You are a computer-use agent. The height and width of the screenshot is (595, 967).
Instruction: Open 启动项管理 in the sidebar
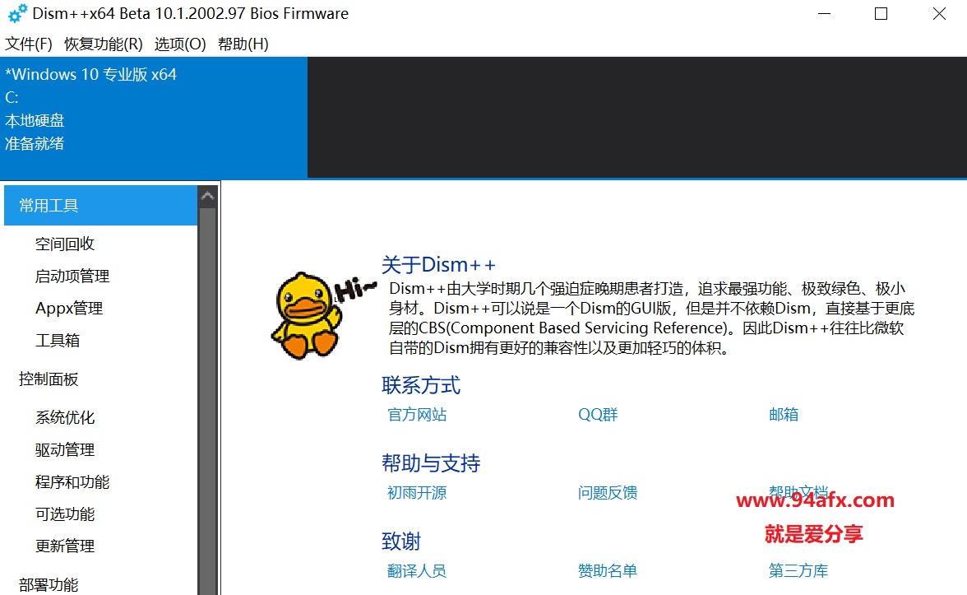[x=72, y=276]
